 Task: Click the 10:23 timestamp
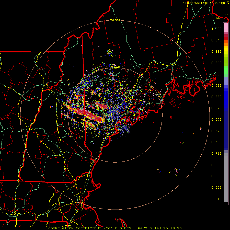pyautogui.click(x=176, y=228)
